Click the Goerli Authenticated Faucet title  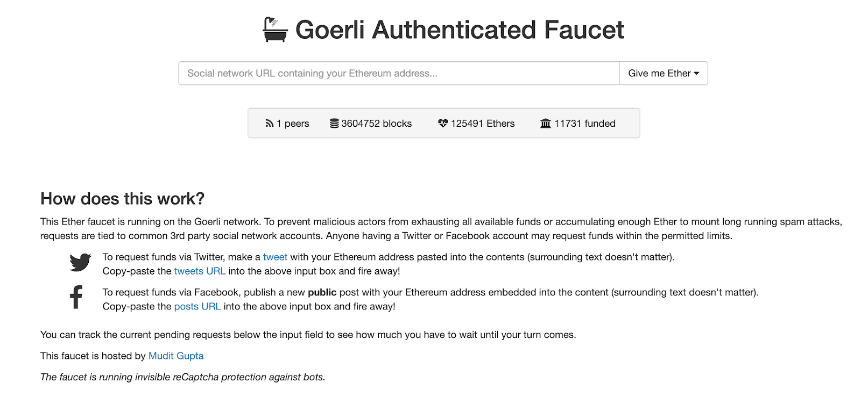pos(460,30)
